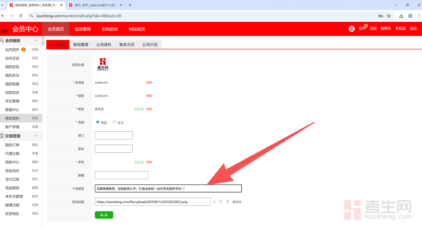
Task: Collapse the 会员服务 sidebar section
Action: pyautogui.click(x=36, y=41)
